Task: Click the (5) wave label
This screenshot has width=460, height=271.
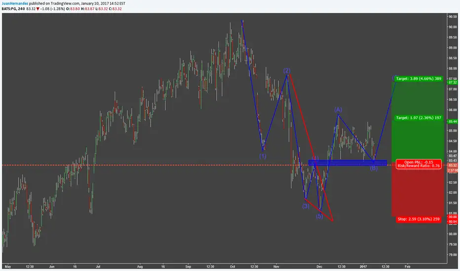Action: tap(319, 216)
